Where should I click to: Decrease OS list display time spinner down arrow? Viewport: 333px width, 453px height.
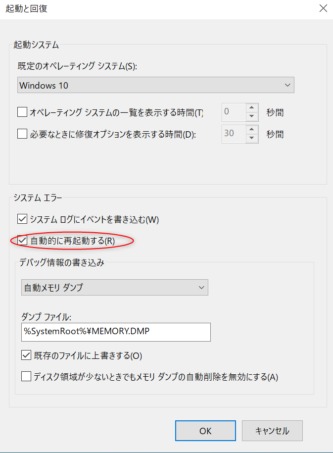(x=252, y=116)
